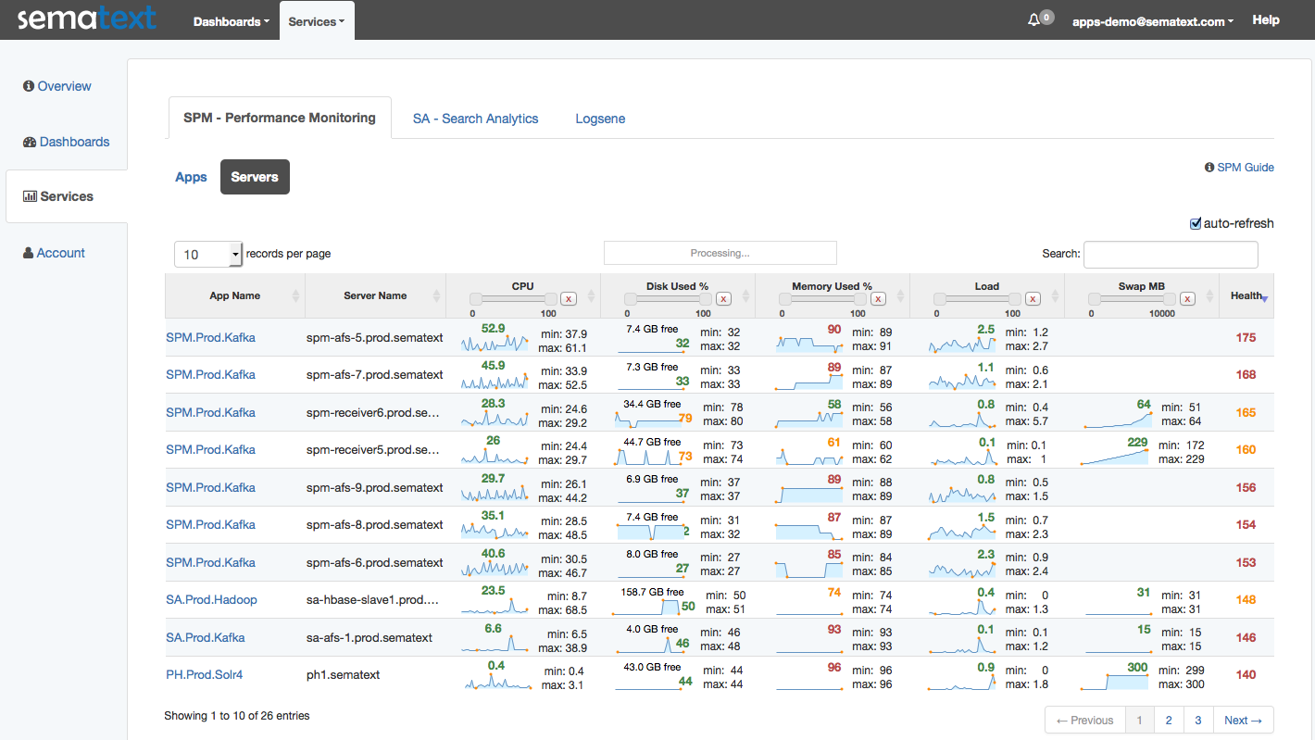Toggle the auto-refresh checkbox
Viewport: 1315px width, 740px height.
[1196, 223]
